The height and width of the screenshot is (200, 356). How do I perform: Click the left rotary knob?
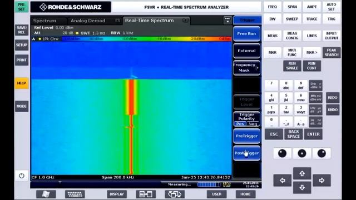coord(282,153)
